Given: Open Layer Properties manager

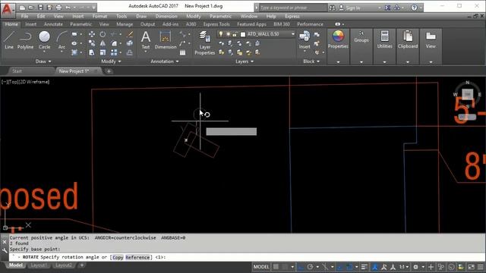Looking at the screenshot, I should click(204, 43).
